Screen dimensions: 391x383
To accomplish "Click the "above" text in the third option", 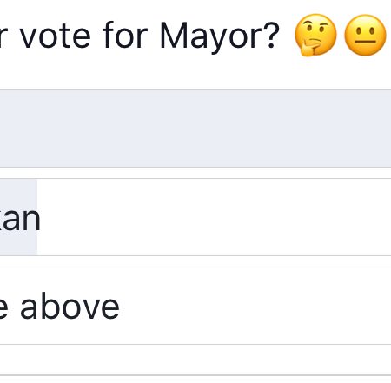I will [x=70, y=307].
